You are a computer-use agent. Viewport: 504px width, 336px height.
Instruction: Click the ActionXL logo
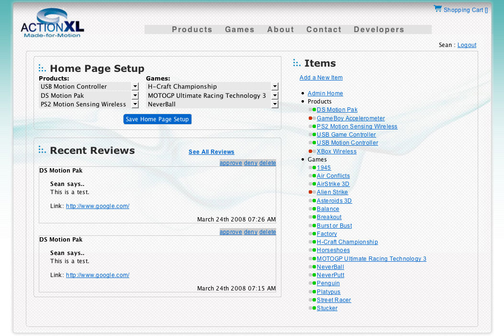click(52, 23)
